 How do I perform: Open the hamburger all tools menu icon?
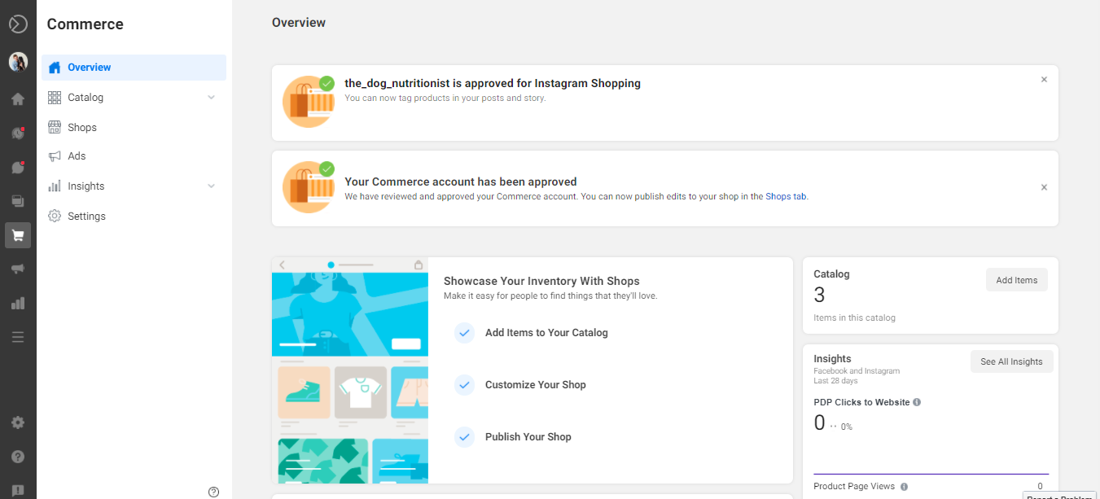(18, 337)
